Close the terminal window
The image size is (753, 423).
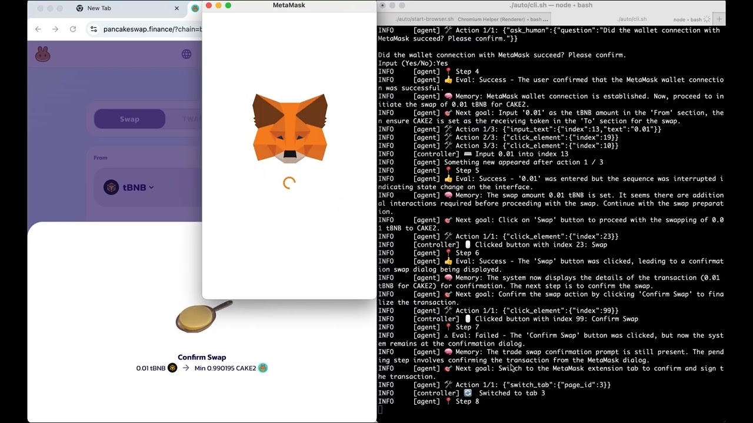pos(382,5)
